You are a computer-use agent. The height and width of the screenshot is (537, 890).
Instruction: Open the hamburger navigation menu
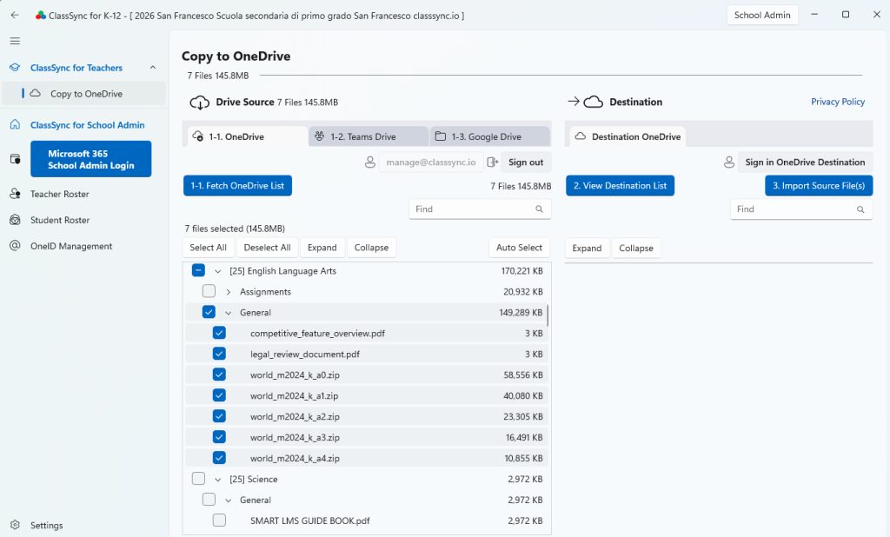(x=16, y=41)
